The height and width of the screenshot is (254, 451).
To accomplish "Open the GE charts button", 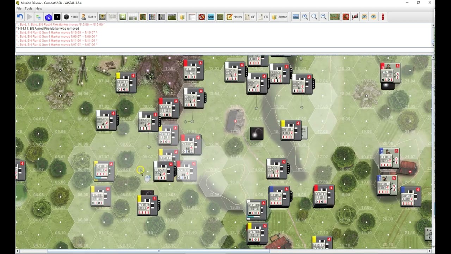I will (250, 17).
